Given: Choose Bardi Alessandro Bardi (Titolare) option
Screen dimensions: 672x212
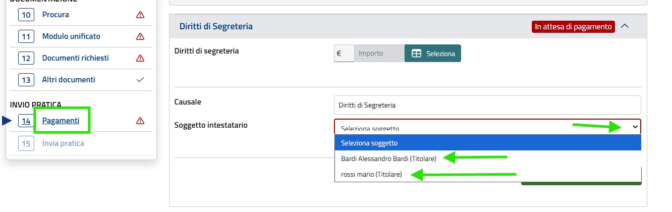Looking at the screenshot, I should 388,158.
